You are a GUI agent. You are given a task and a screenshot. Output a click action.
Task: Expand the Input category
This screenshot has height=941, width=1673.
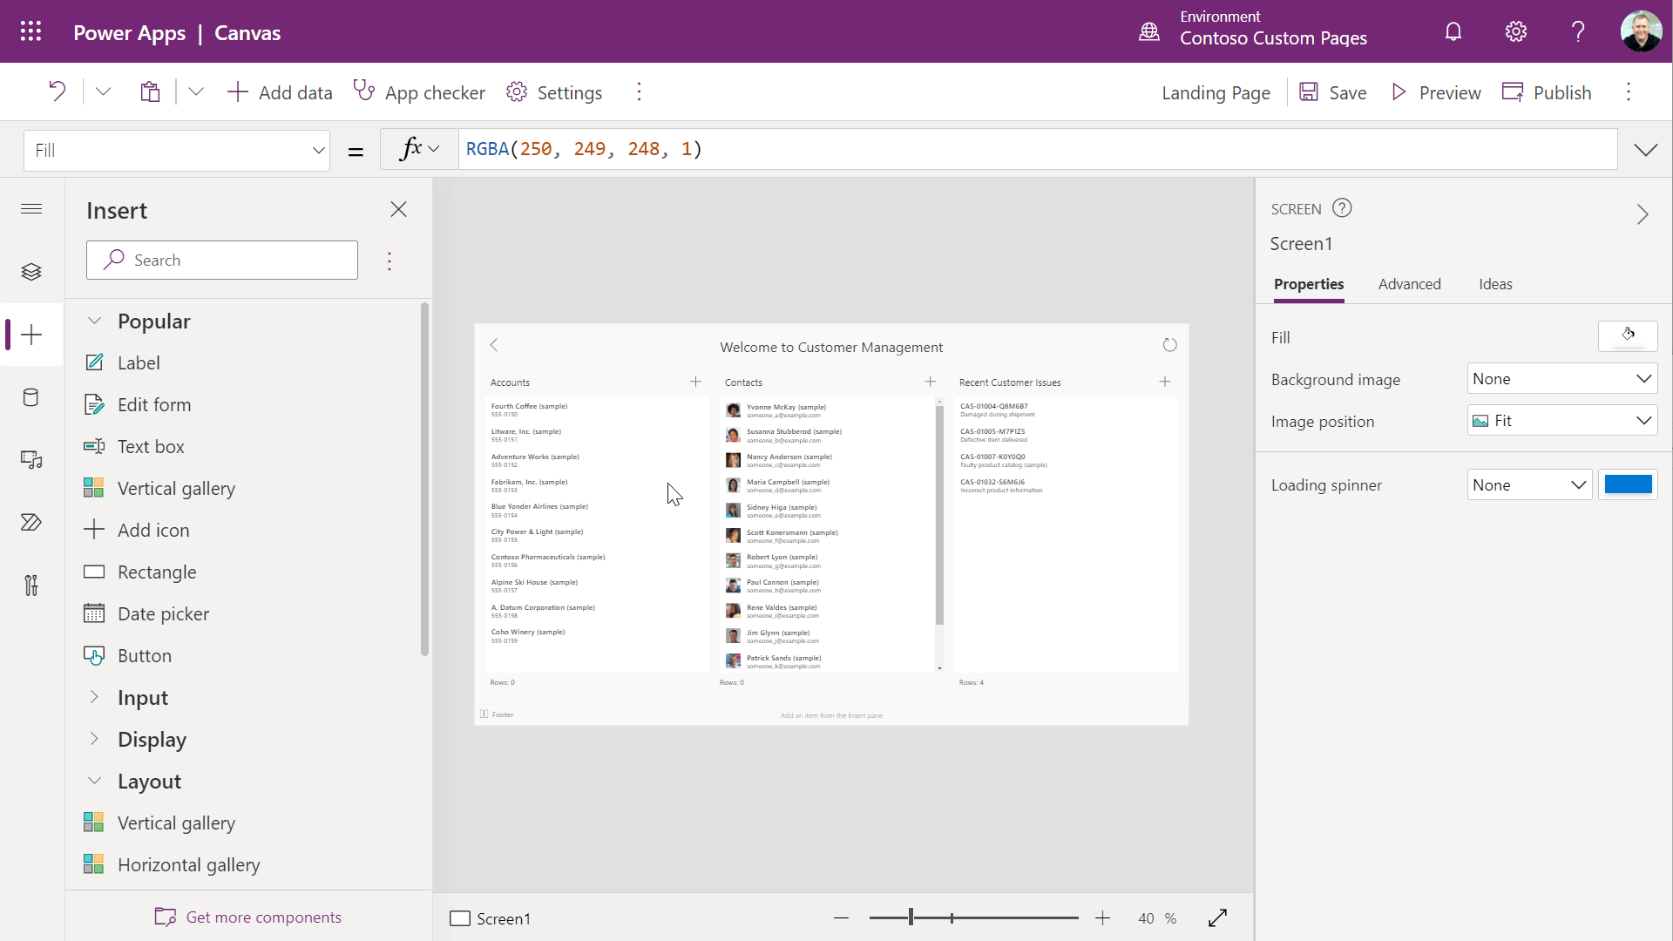tap(95, 697)
